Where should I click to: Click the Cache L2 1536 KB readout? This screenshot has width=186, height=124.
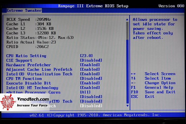click(x=30, y=29)
